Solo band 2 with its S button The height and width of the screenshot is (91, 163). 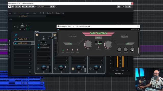click(x=55, y=69)
